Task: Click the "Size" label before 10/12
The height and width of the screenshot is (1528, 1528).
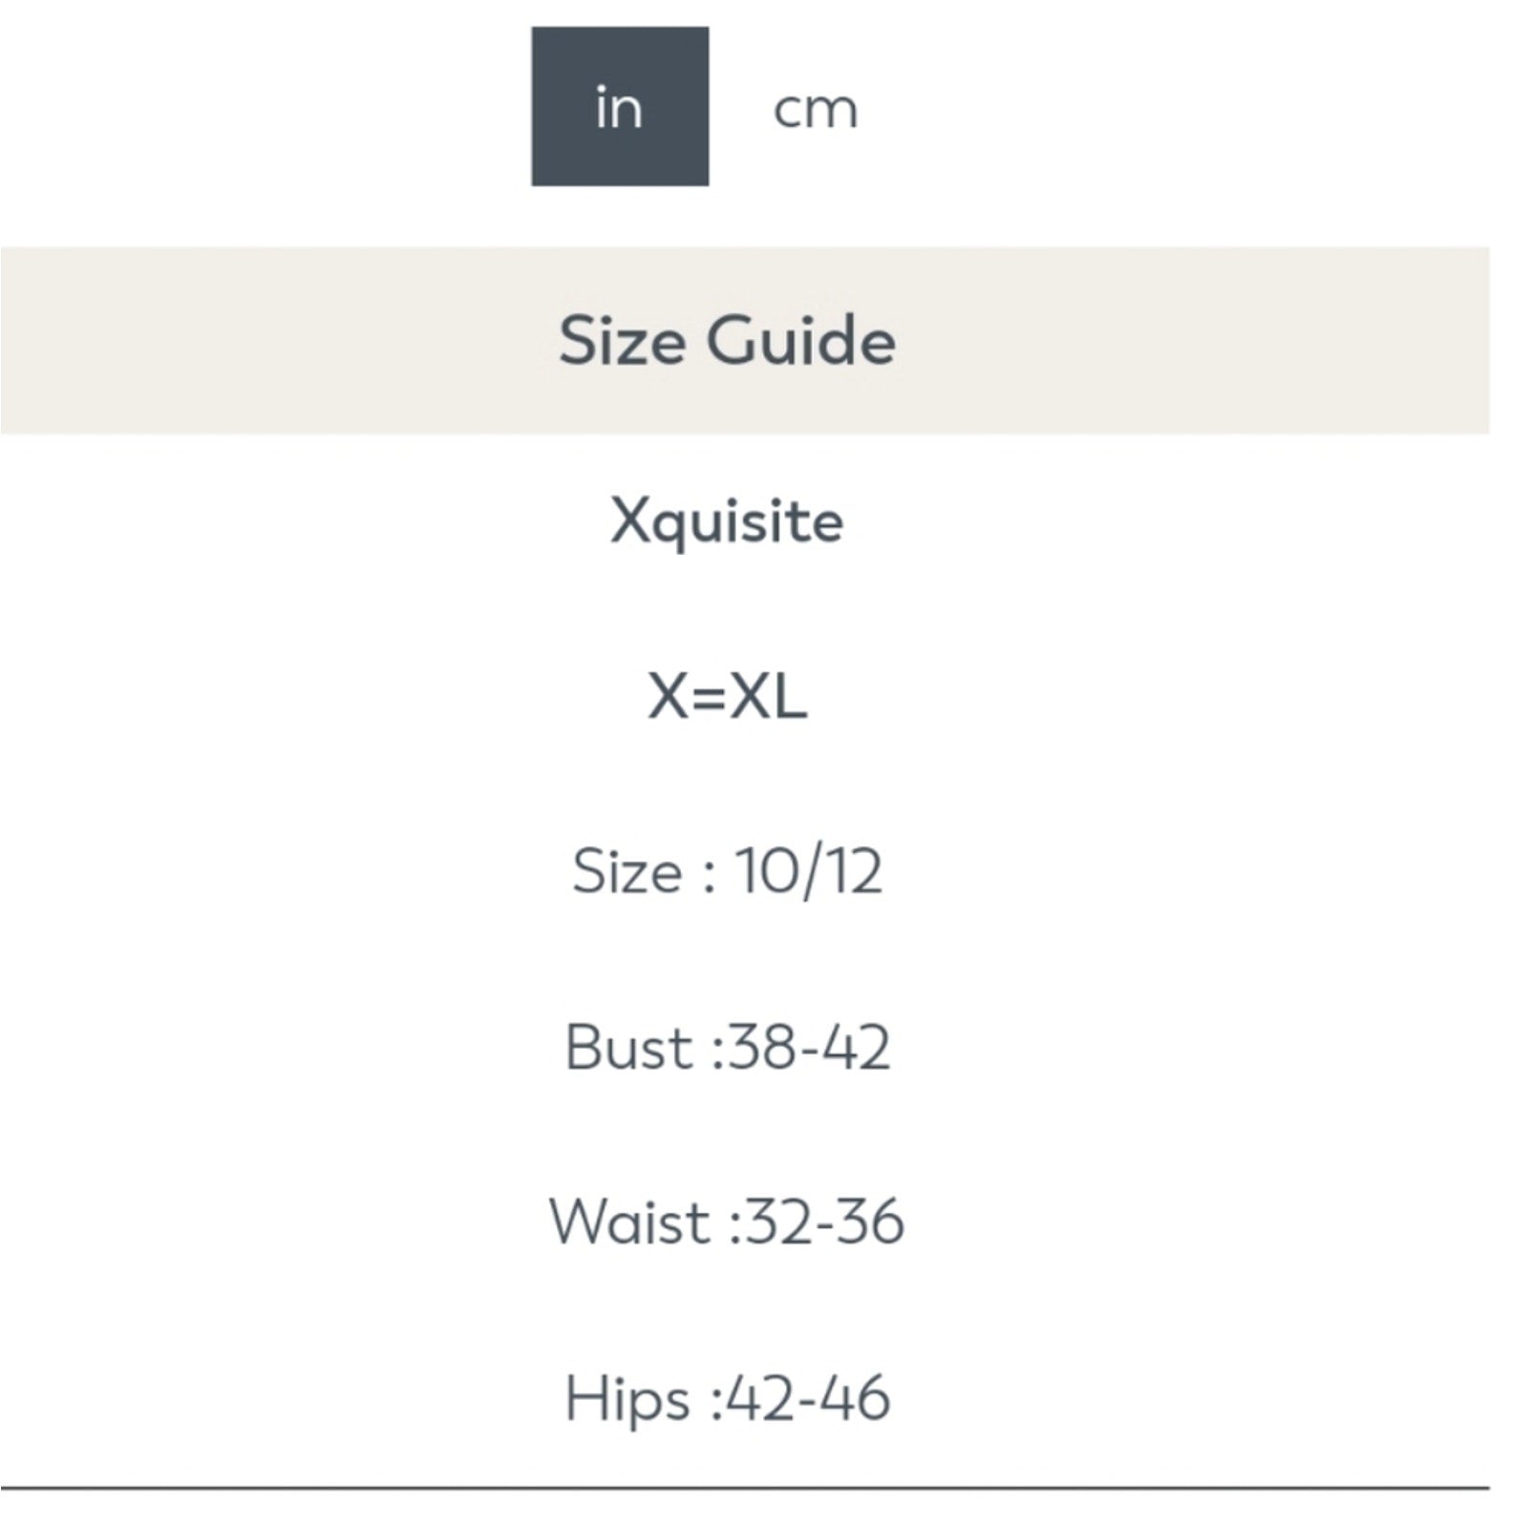Action: click(x=627, y=871)
